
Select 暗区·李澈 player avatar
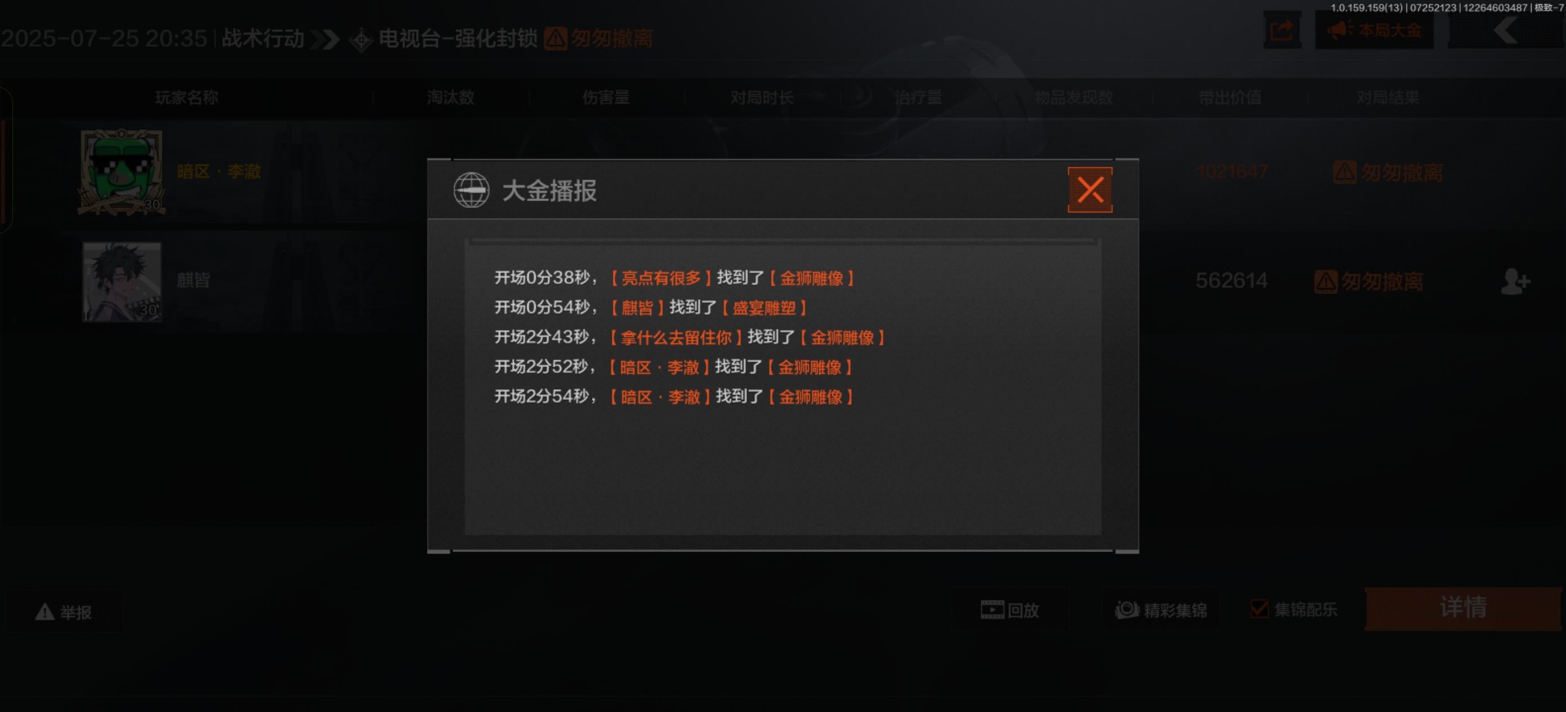(x=122, y=172)
